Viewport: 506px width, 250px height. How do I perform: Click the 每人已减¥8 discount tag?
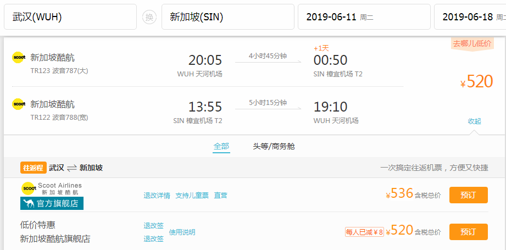(364, 232)
